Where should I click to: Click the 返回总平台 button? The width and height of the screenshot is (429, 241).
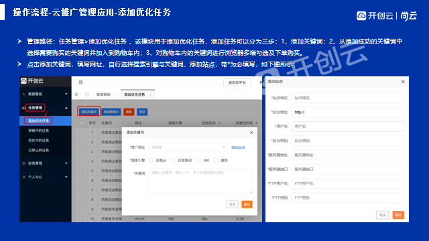(x=237, y=82)
